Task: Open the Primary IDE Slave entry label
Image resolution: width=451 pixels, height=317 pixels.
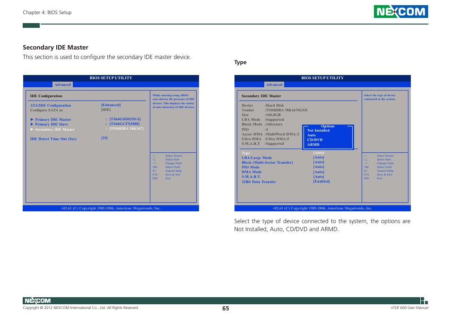Action: (x=52, y=124)
